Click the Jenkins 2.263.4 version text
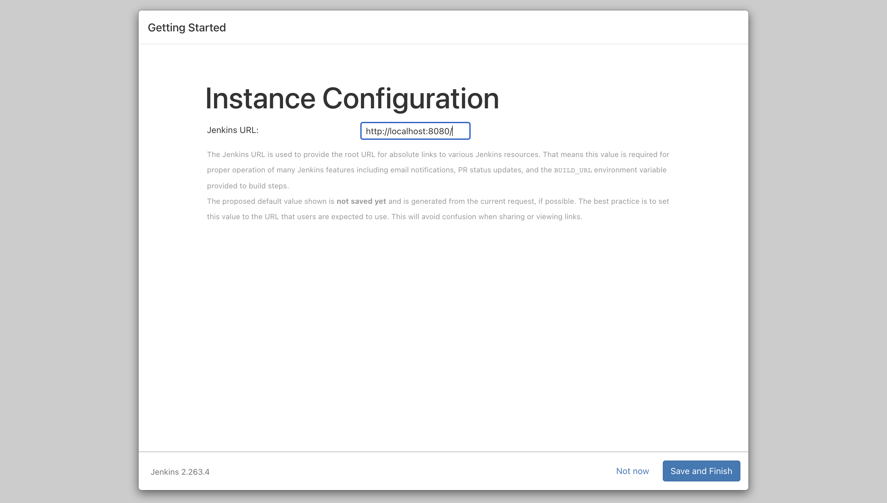 click(x=180, y=472)
